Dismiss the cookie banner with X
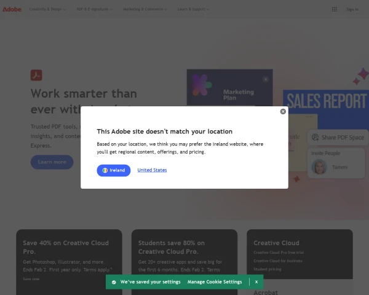The width and height of the screenshot is (369, 295). tap(256, 282)
